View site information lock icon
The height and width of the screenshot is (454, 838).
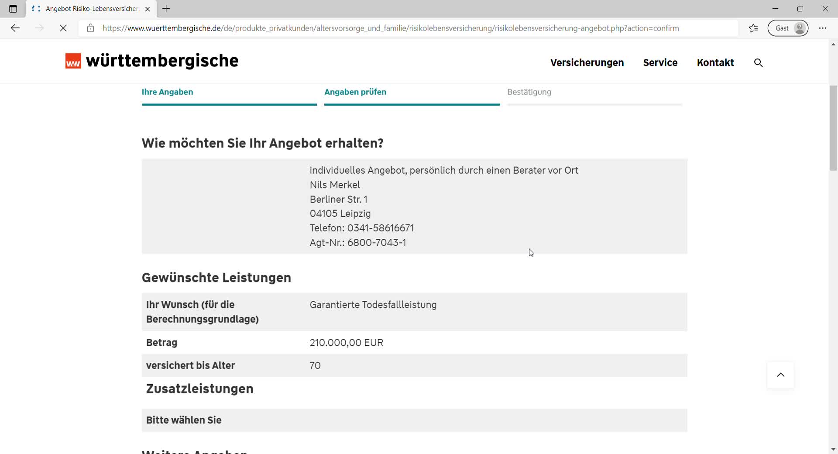(x=90, y=28)
